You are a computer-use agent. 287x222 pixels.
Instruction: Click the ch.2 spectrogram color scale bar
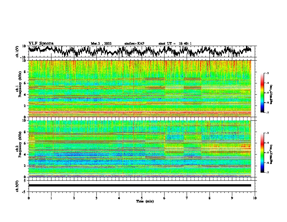[262, 153]
